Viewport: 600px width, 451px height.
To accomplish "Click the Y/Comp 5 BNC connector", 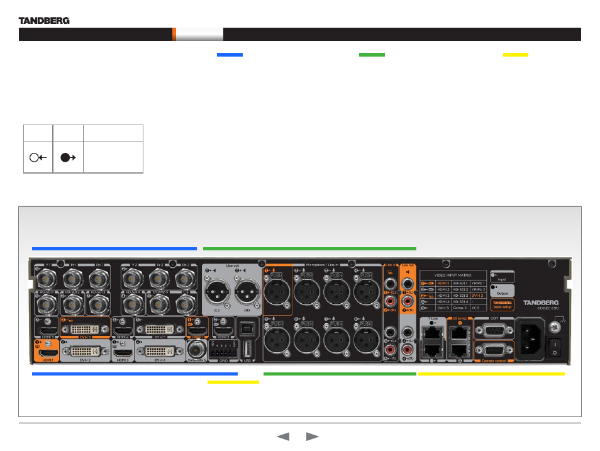I will pyautogui.click(x=158, y=304).
